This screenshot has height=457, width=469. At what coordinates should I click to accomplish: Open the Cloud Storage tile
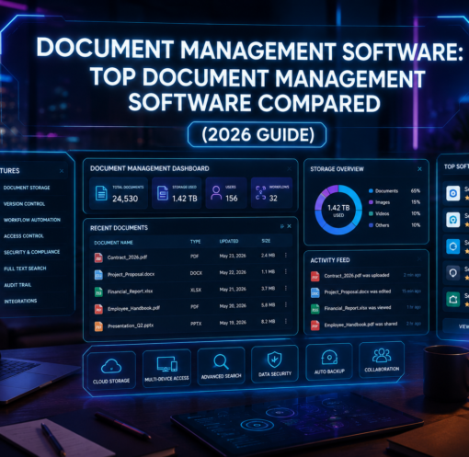pyautogui.click(x=111, y=371)
